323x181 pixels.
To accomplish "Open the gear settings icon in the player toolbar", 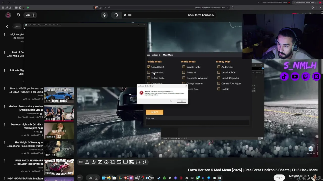I will [x=81, y=162].
